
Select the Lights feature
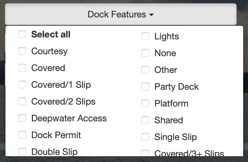145,36
